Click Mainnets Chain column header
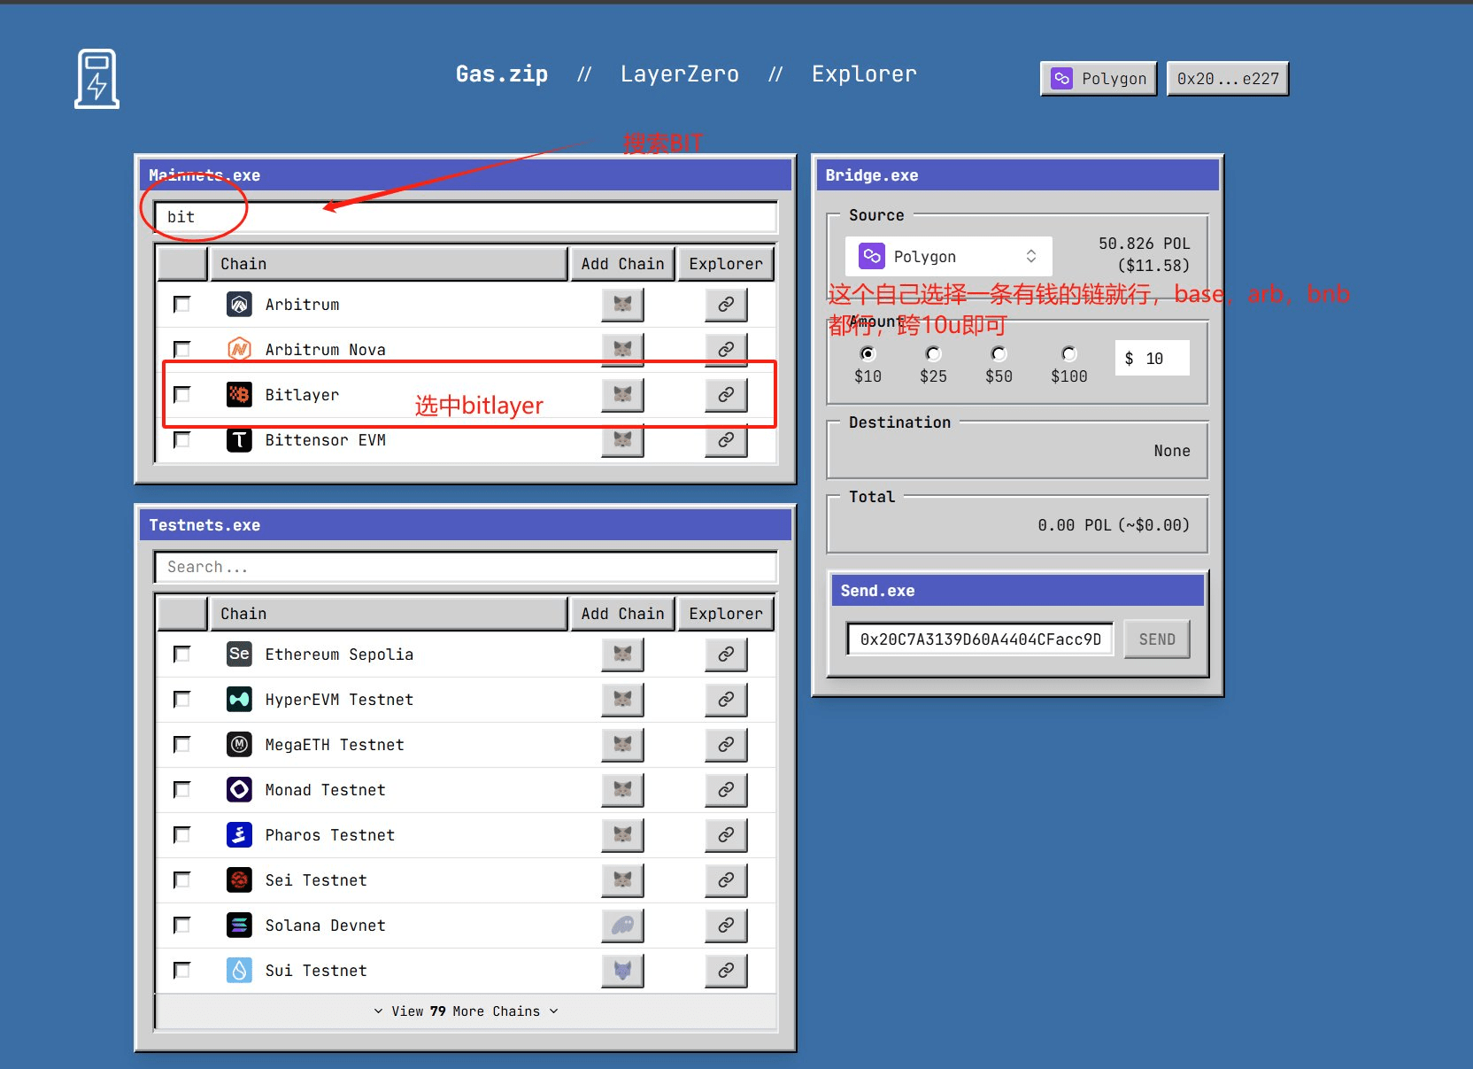The image size is (1473, 1069). [389, 264]
